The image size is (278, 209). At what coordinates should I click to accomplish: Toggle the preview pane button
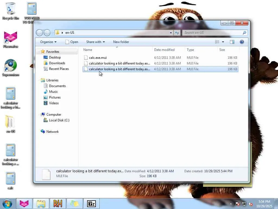tap(232, 42)
